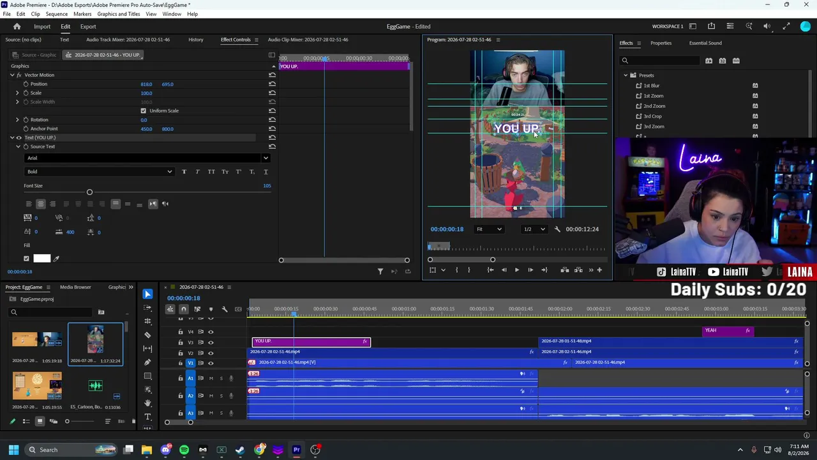This screenshot has width=817, height=460.
Task: Toggle Uniform Scale checkbox
Action: [x=143, y=111]
